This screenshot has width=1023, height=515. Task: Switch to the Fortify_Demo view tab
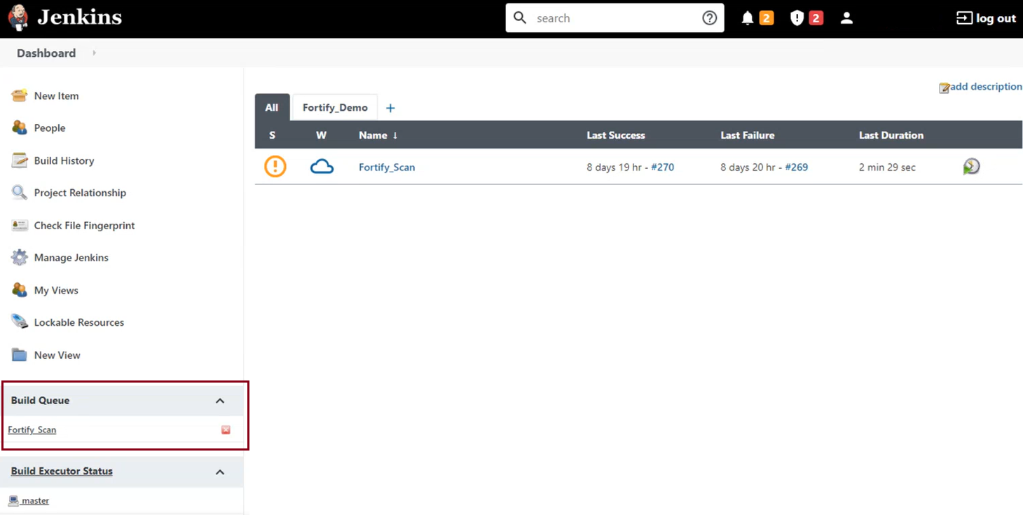pos(335,108)
